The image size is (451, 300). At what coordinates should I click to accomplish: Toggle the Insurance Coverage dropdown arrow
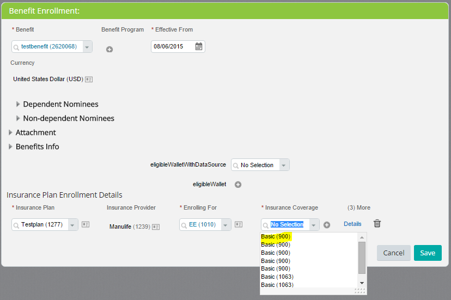click(x=314, y=225)
